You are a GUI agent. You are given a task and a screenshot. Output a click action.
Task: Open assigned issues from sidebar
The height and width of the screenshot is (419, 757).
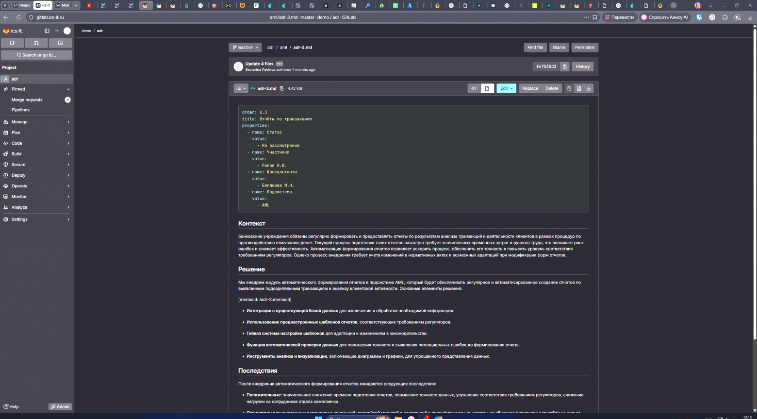(12, 43)
